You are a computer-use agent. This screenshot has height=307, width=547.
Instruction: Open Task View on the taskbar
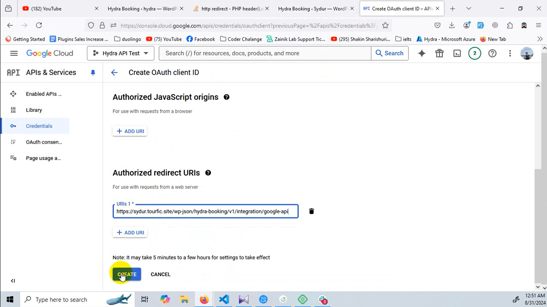click(x=145, y=300)
